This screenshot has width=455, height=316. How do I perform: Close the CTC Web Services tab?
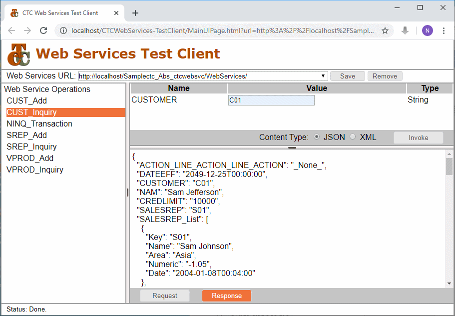point(116,13)
